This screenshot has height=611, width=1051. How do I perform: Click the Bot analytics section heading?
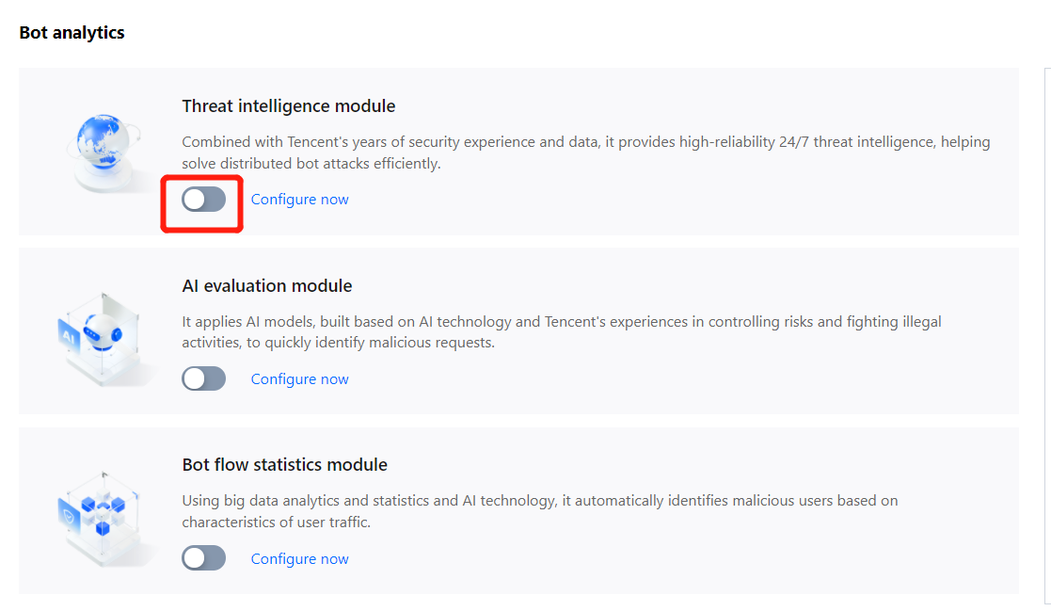point(72,33)
